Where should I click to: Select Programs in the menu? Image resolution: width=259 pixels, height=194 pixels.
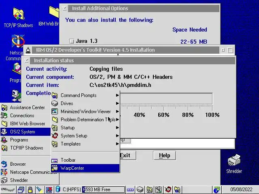[x=25, y=140]
